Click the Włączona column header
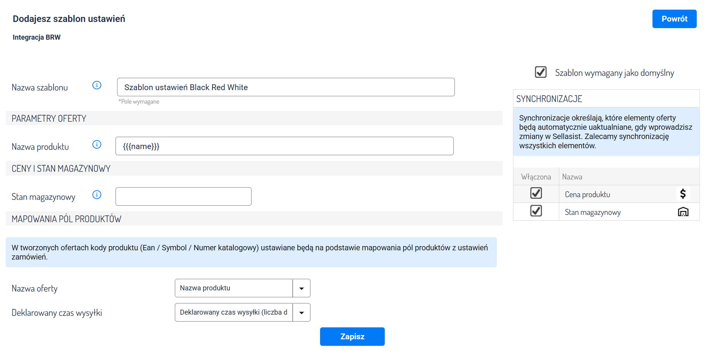Screen dimensions: 706x357 coord(536,177)
